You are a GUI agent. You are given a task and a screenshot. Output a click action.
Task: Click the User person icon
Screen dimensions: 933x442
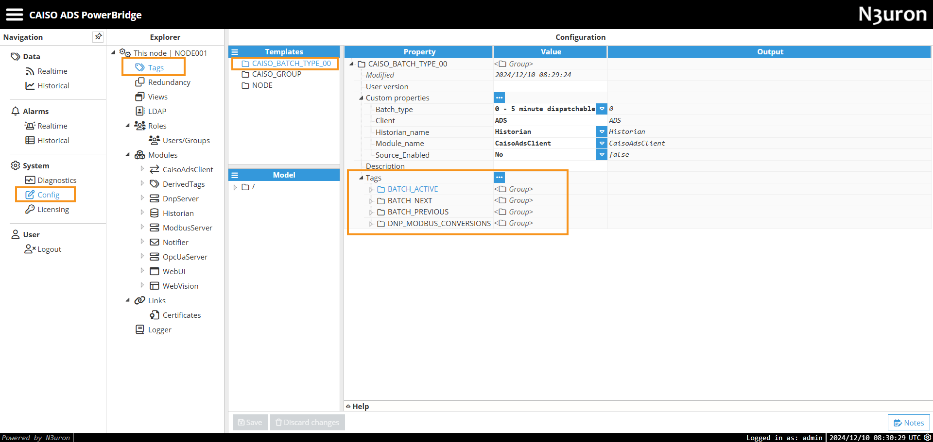click(x=16, y=234)
